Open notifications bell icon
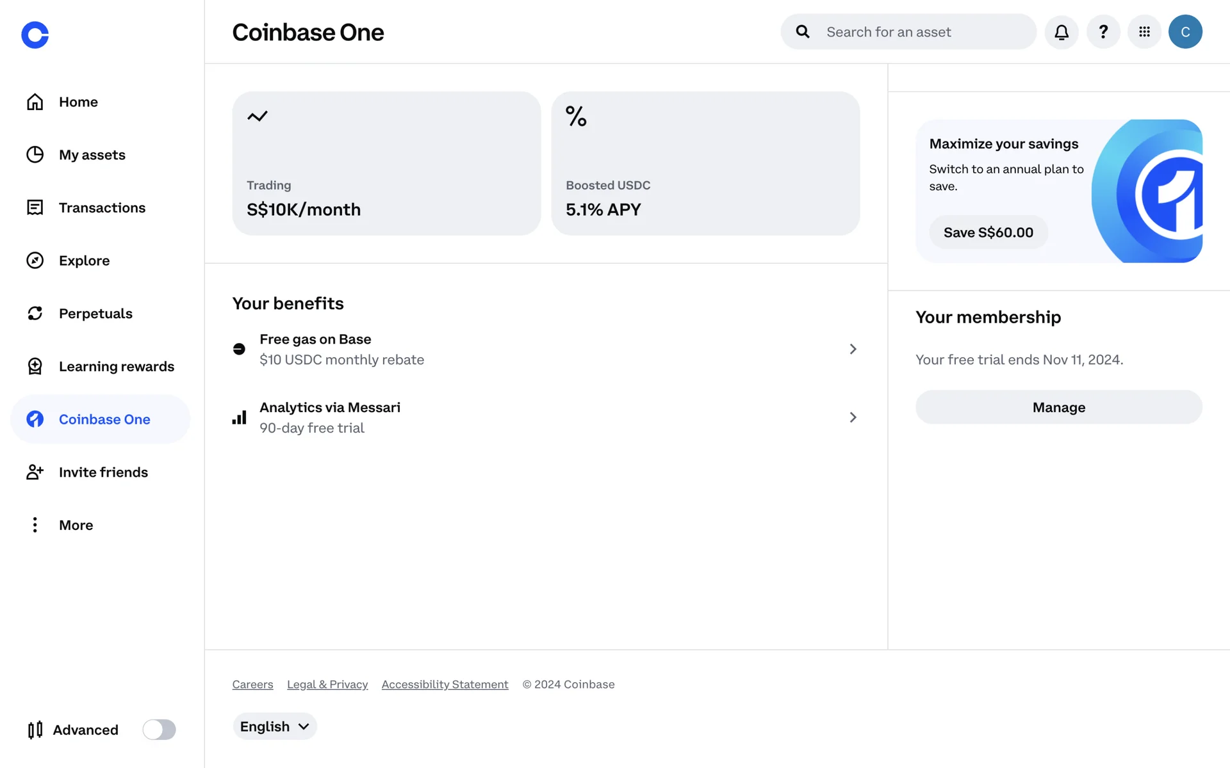 point(1062,32)
